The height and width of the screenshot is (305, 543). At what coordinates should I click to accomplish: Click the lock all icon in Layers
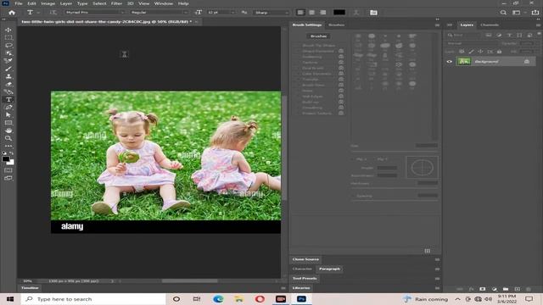(x=499, y=51)
